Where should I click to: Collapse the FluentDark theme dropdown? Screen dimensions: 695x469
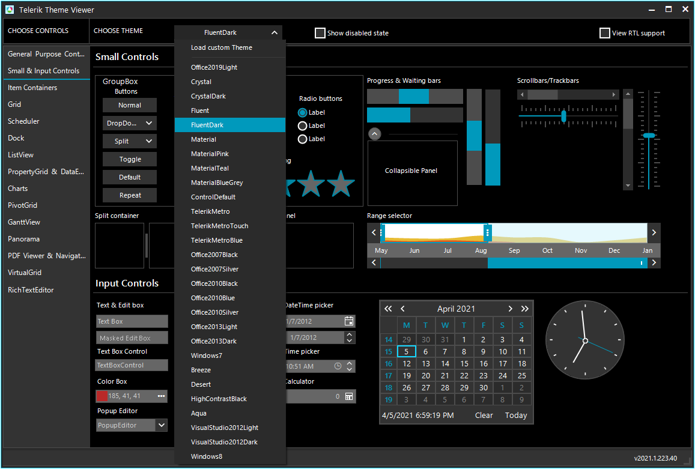coord(275,32)
